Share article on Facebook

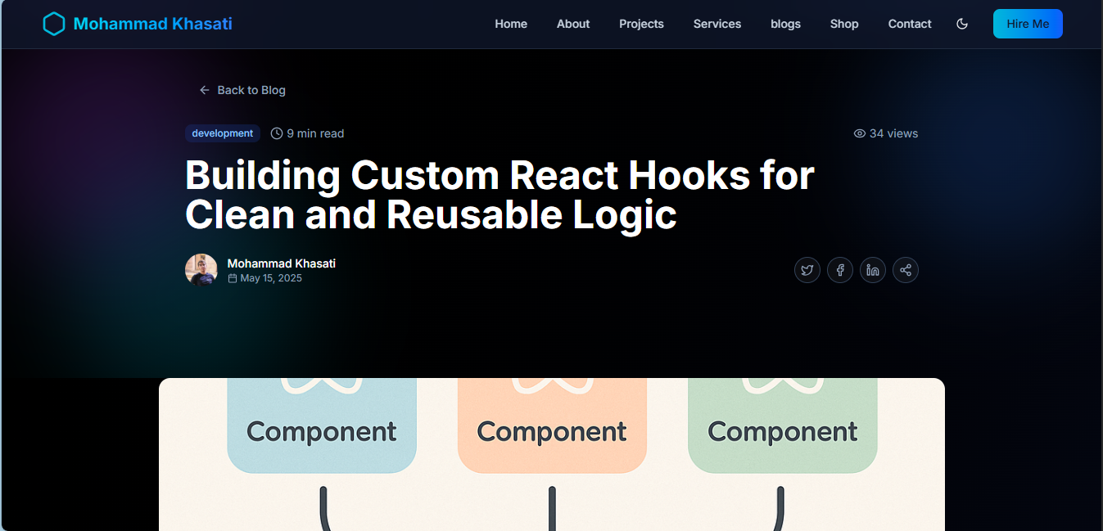tap(840, 270)
